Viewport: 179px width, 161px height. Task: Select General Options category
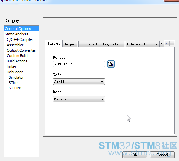coord(21,29)
